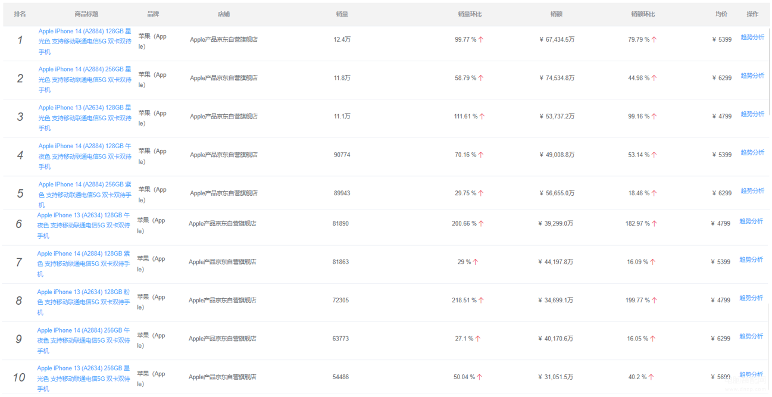Image resolution: width=772 pixels, height=397 pixels.
Task: Click the 品牌 column header
Action: [153, 14]
